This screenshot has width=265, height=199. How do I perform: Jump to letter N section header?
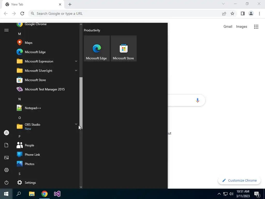click(x=19, y=99)
